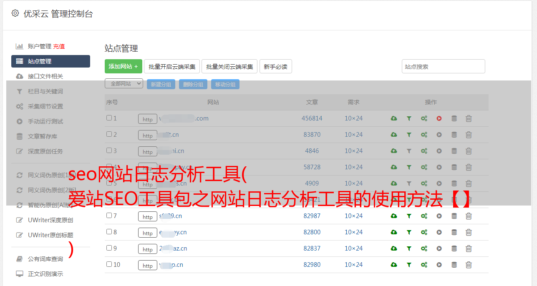The image size is (537, 286).
Task: Click the 新建分组 button
Action: coord(161,84)
